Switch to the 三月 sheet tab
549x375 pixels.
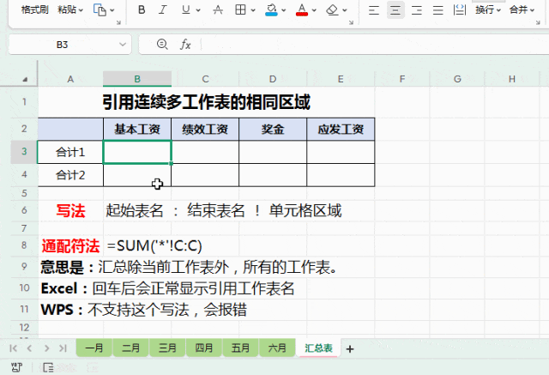(x=167, y=348)
